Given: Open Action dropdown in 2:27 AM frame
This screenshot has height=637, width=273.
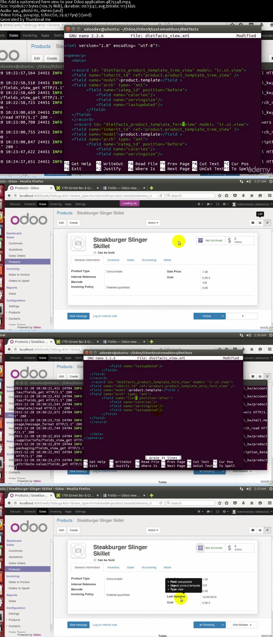Looking at the screenshot, I should tap(153, 223).
